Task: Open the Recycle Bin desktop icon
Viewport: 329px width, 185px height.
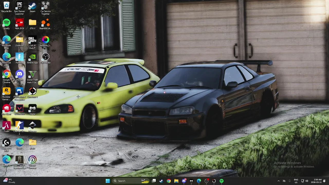Action: [6, 7]
